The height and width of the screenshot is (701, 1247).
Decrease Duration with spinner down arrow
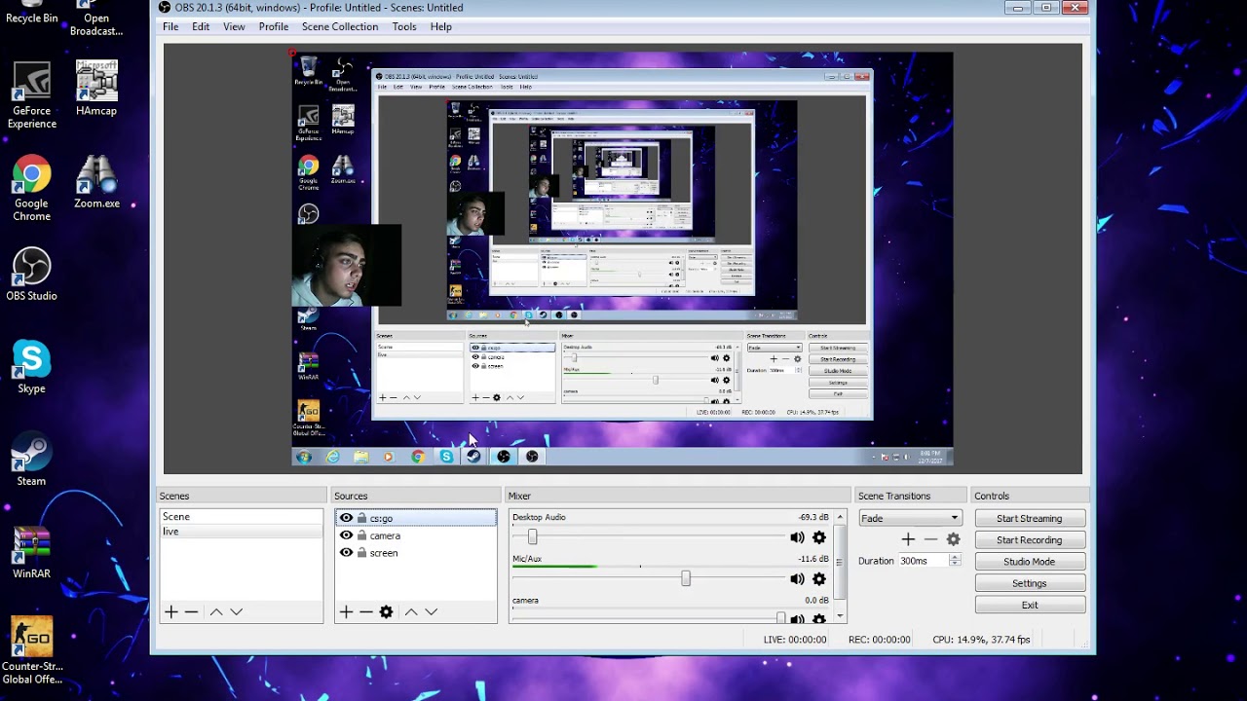[x=955, y=565]
